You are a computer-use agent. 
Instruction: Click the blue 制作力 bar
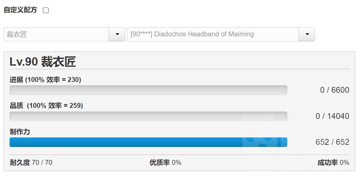point(148,142)
